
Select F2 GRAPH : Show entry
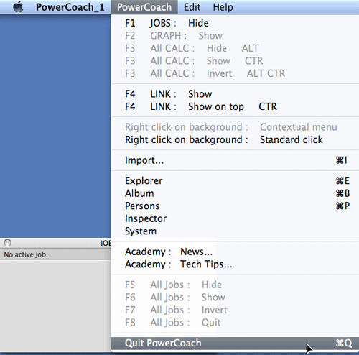click(235, 36)
